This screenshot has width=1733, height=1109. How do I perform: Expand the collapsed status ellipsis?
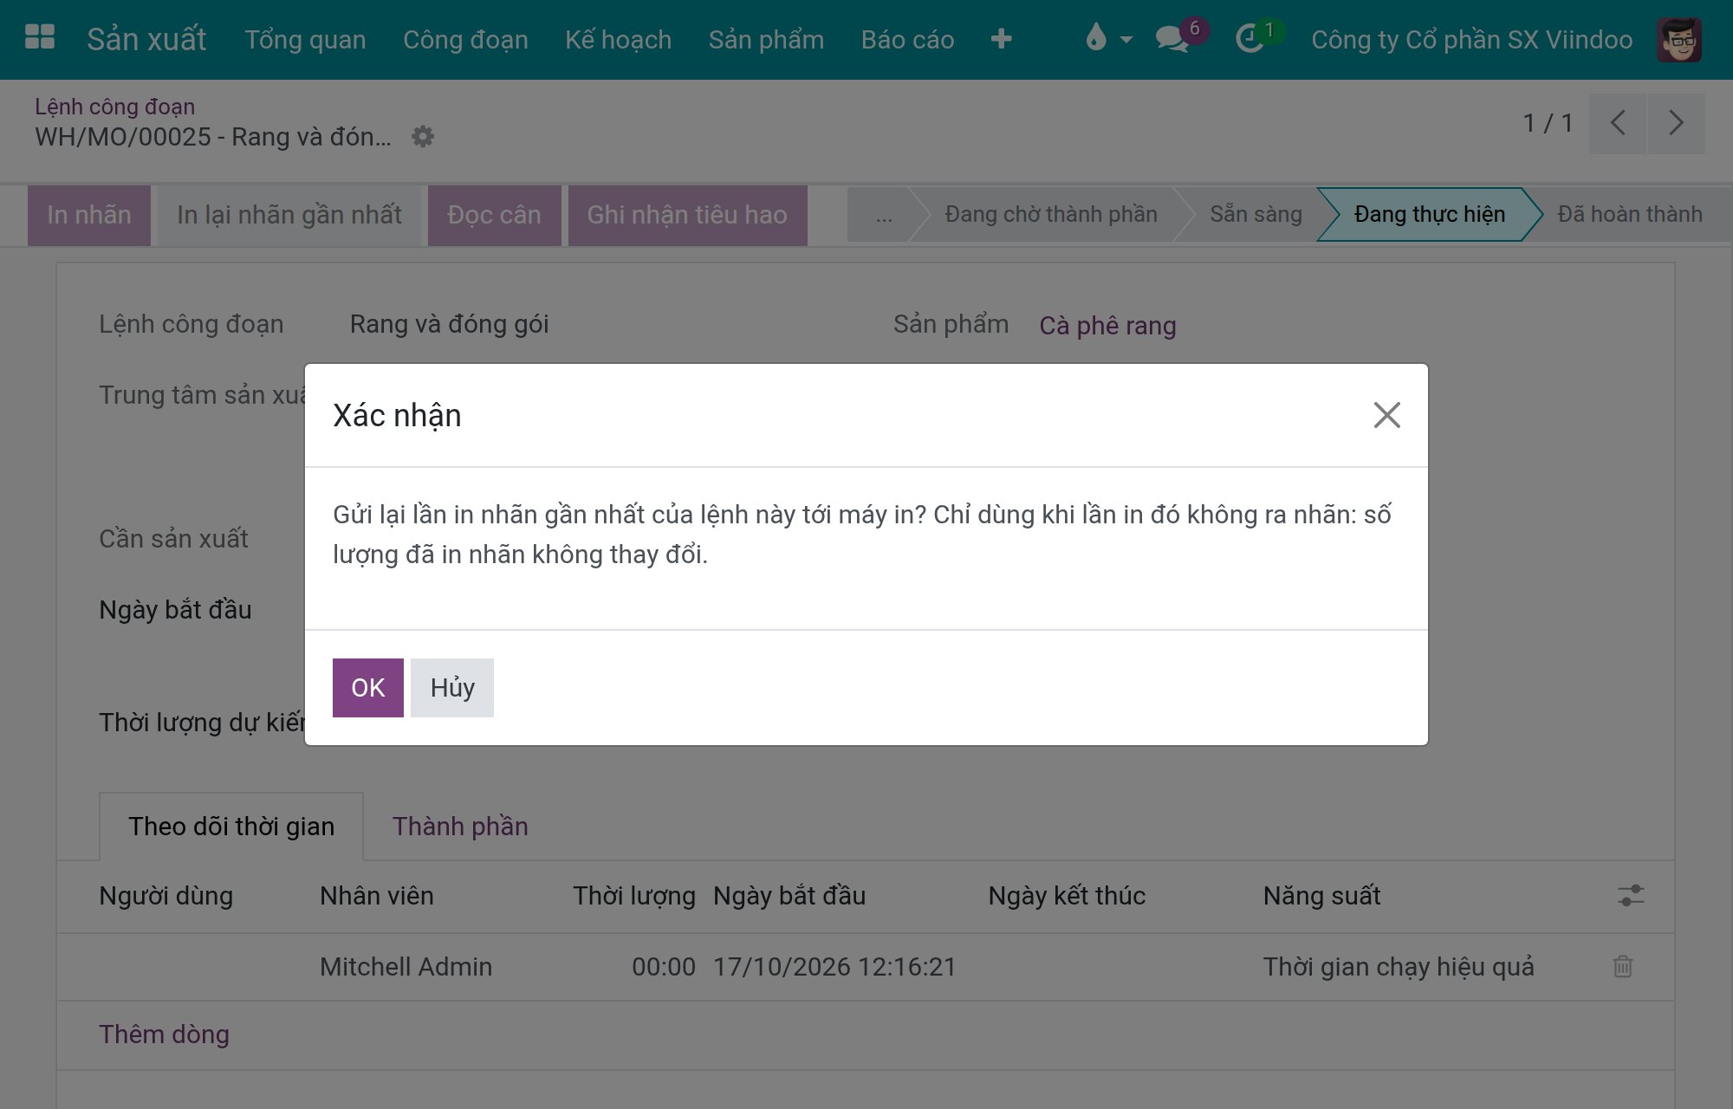[x=883, y=214]
